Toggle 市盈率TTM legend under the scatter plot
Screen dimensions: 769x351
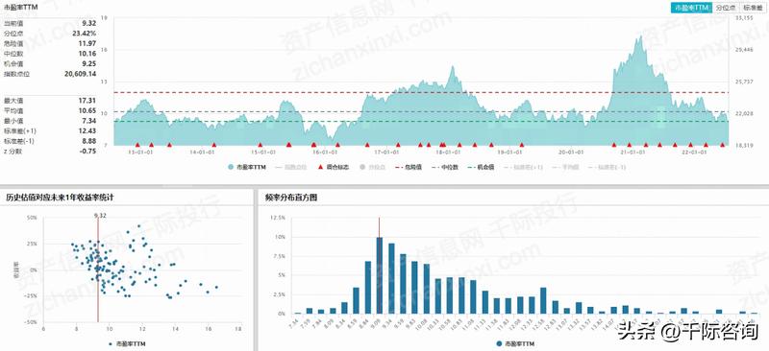pyautogui.click(x=127, y=343)
